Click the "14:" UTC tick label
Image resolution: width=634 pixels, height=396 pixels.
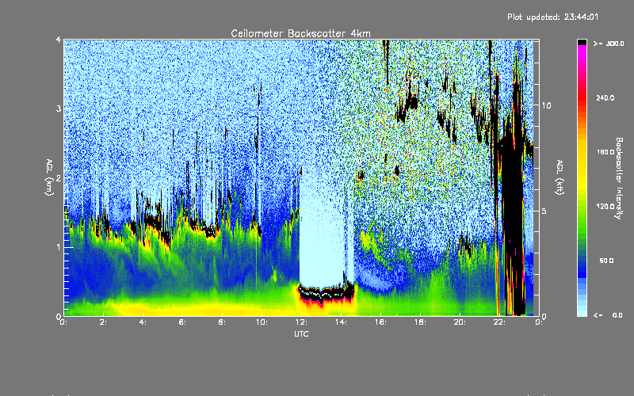coord(341,322)
